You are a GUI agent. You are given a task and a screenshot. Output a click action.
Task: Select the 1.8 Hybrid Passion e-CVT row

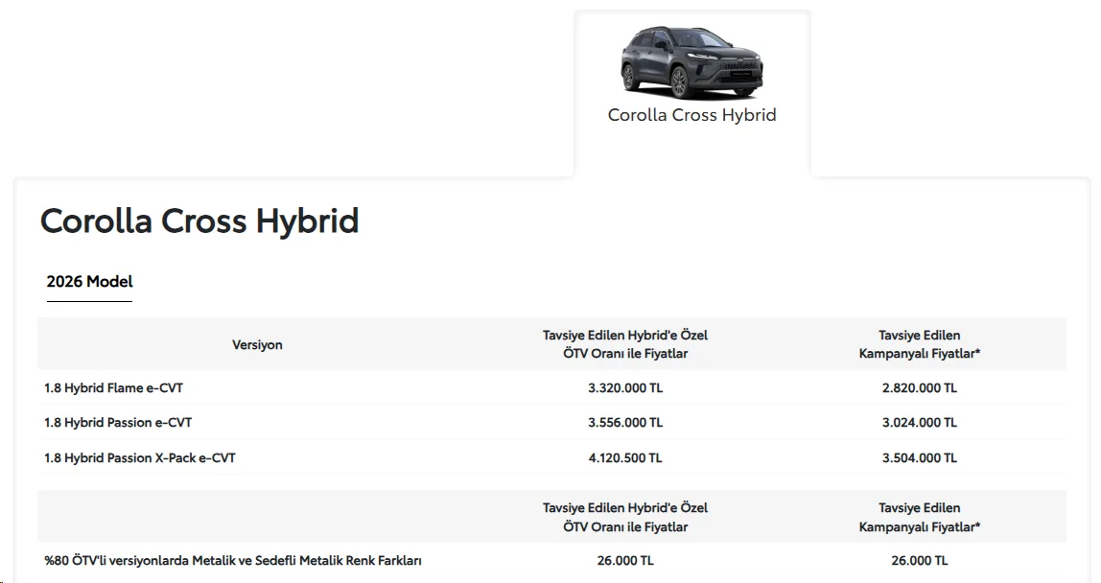click(x=551, y=422)
